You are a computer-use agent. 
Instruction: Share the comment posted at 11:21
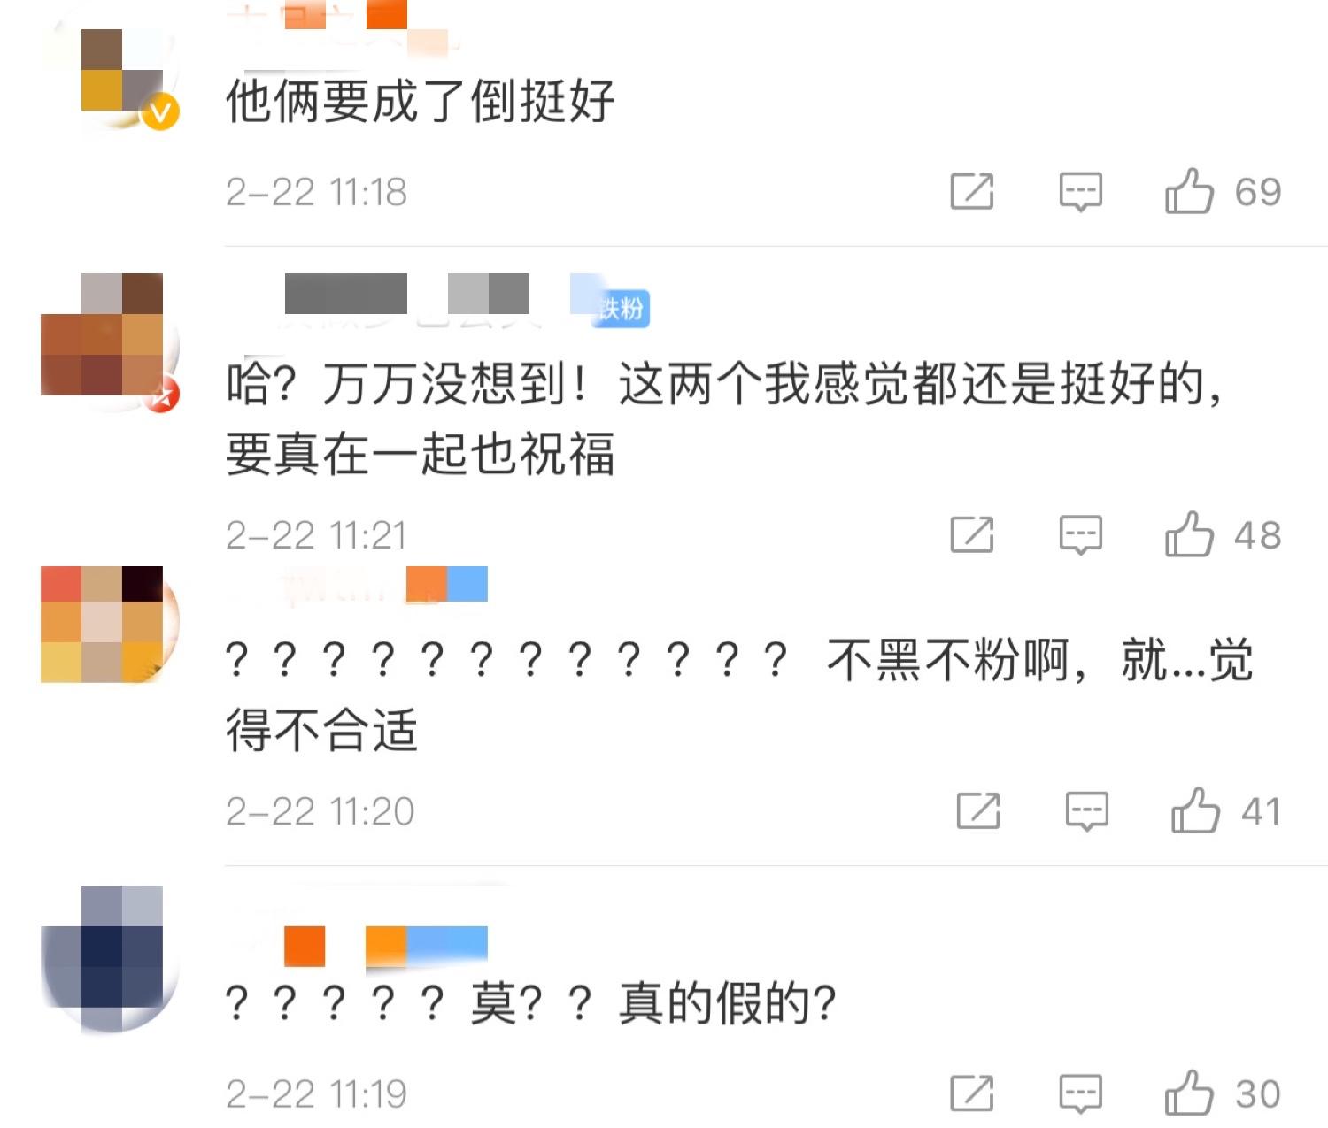972,534
